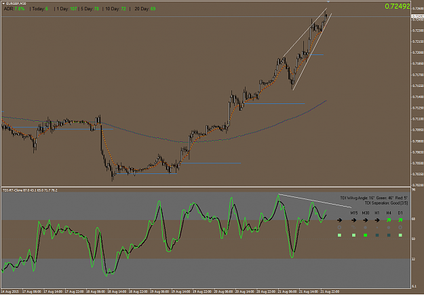This screenshot has height=295, width=424.
Task: Click the large green 0.72492 price readout
Action: [x=398, y=6]
